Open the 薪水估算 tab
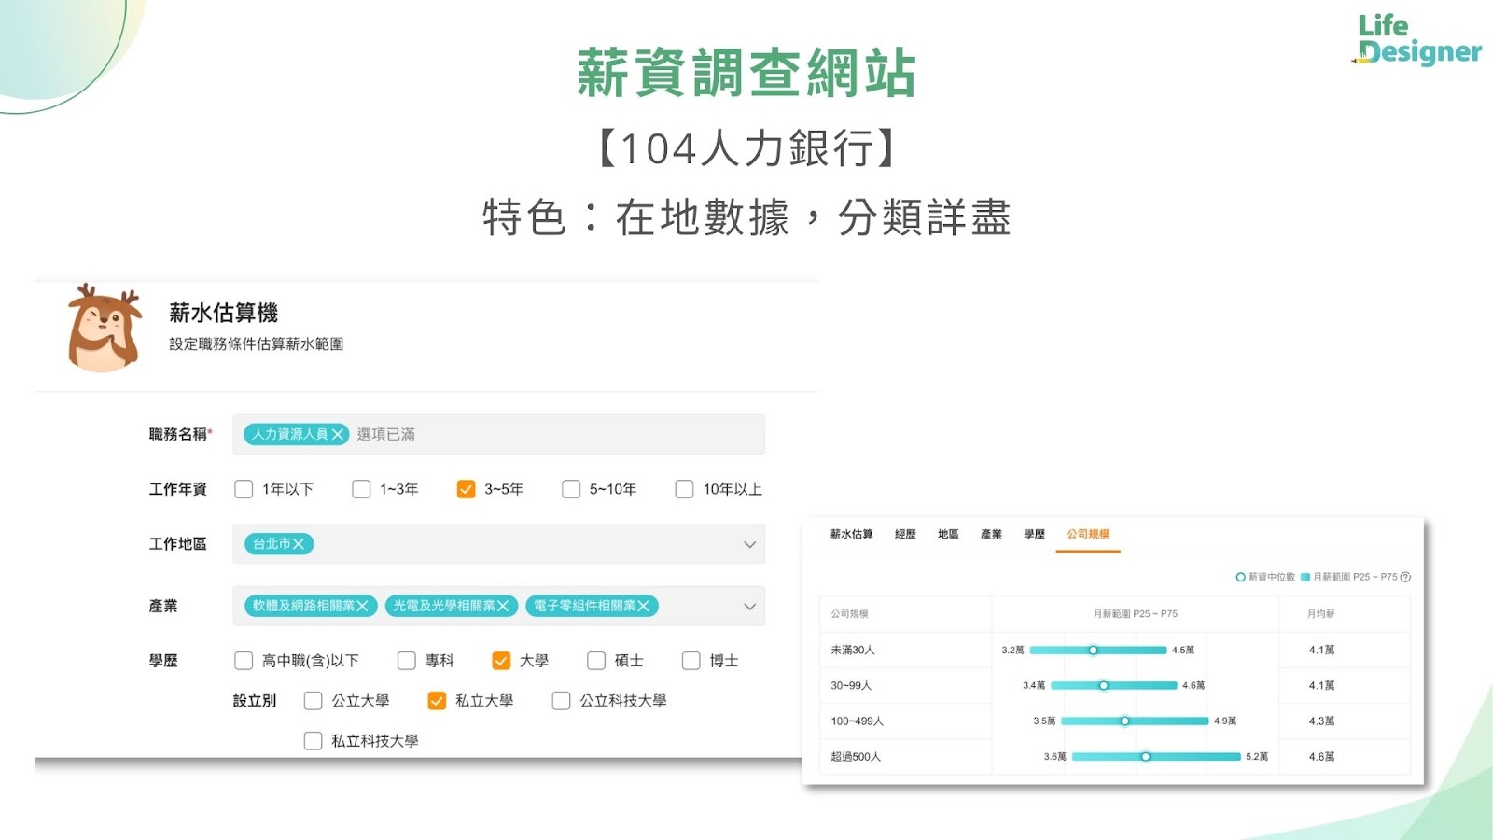 click(x=852, y=535)
